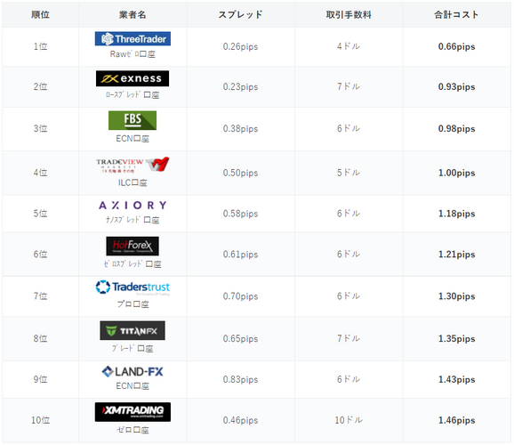Select the 合計コスト column header
Viewport: 514px width, 445px height.
pos(456,14)
